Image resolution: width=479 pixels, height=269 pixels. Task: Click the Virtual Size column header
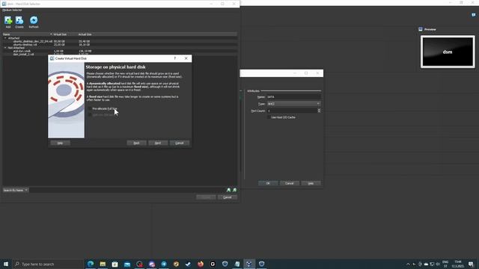coord(60,34)
